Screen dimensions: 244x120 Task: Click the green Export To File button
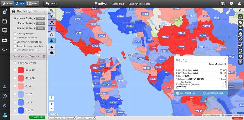click(x=37, y=117)
